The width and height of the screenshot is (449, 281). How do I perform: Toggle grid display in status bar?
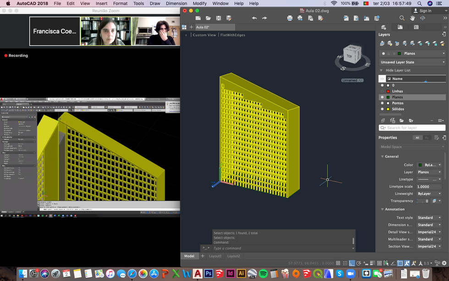(x=338, y=263)
